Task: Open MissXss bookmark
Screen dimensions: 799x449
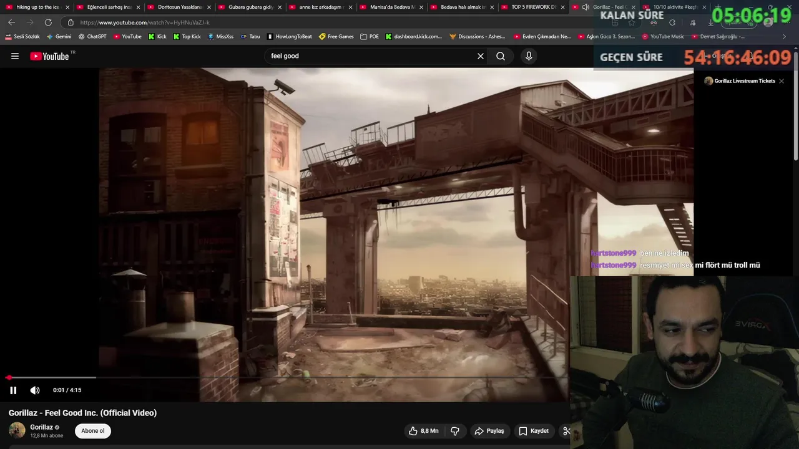Action: (220, 37)
